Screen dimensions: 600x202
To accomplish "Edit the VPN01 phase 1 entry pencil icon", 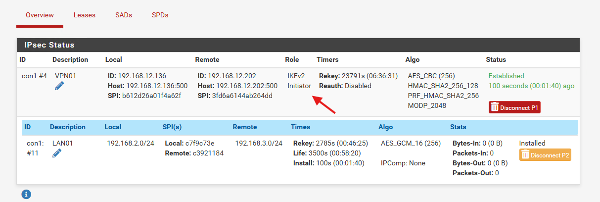I will [x=59, y=86].
